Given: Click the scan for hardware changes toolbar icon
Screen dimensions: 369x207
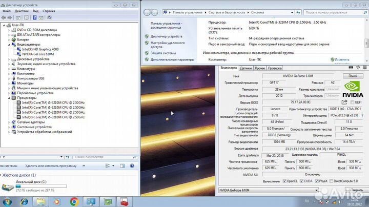Looking at the screenshot, I should click(x=49, y=17).
